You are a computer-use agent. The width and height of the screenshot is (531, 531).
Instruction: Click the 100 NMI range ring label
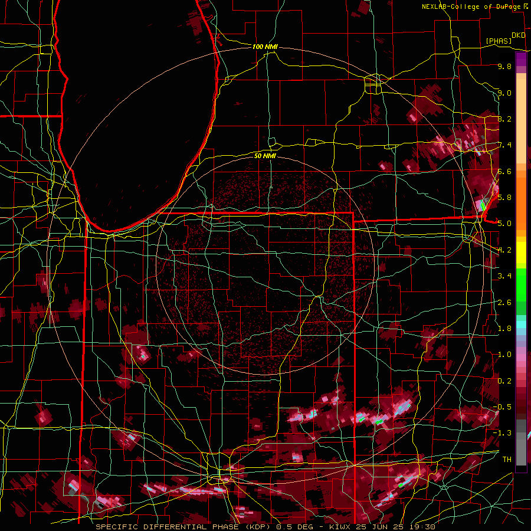coord(265,47)
